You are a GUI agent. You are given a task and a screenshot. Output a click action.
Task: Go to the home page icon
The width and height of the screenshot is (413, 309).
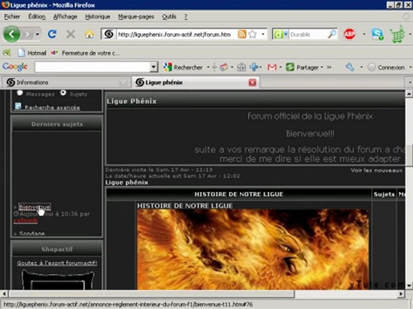(x=89, y=34)
